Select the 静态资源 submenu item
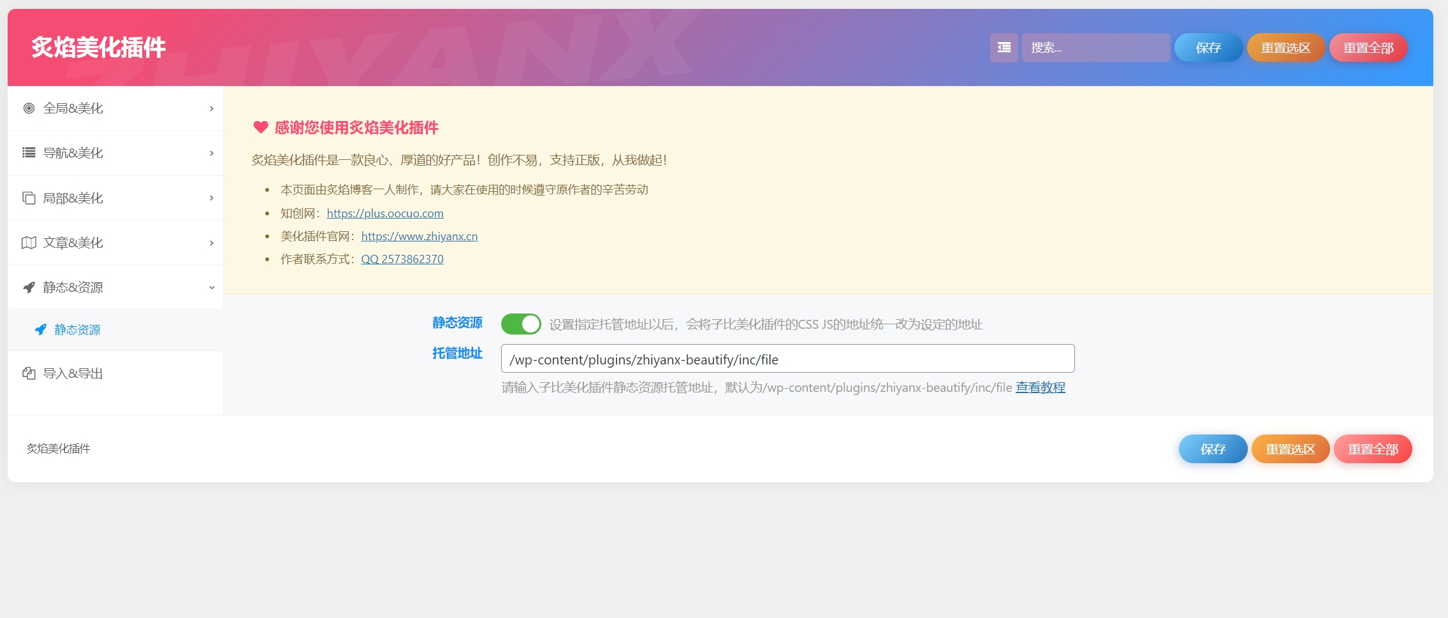The width and height of the screenshot is (1448, 618). click(77, 329)
